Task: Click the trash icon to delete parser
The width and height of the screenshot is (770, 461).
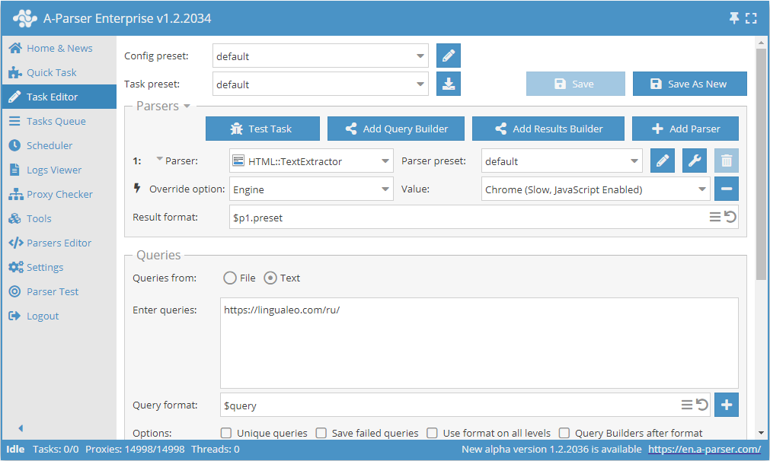Action: (727, 161)
